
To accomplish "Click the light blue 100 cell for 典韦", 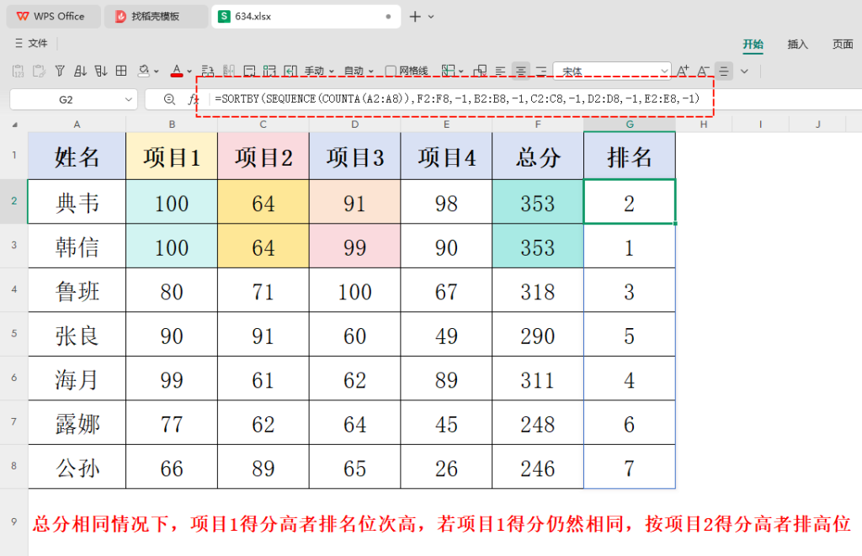I will click(x=172, y=202).
